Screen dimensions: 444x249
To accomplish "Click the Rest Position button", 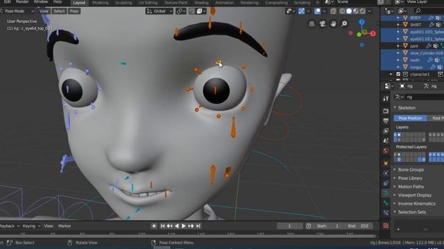I will [436, 118].
